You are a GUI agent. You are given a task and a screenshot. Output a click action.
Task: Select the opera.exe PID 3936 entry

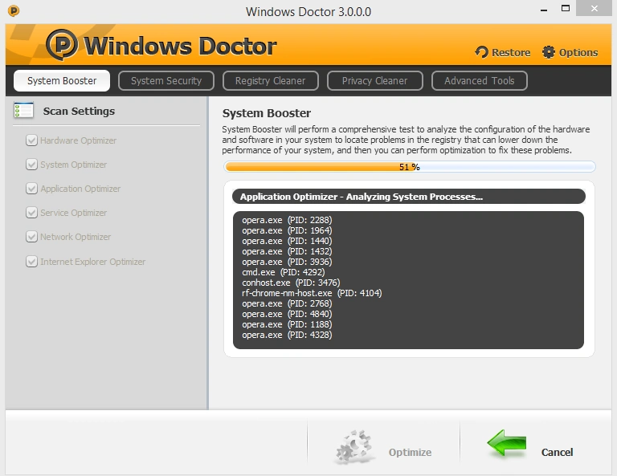[287, 262]
